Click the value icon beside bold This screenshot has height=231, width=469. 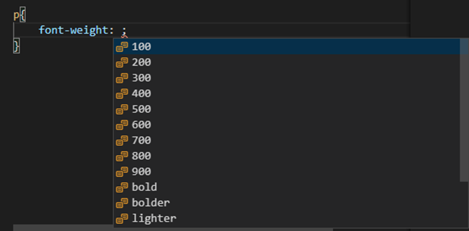(x=122, y=187)
